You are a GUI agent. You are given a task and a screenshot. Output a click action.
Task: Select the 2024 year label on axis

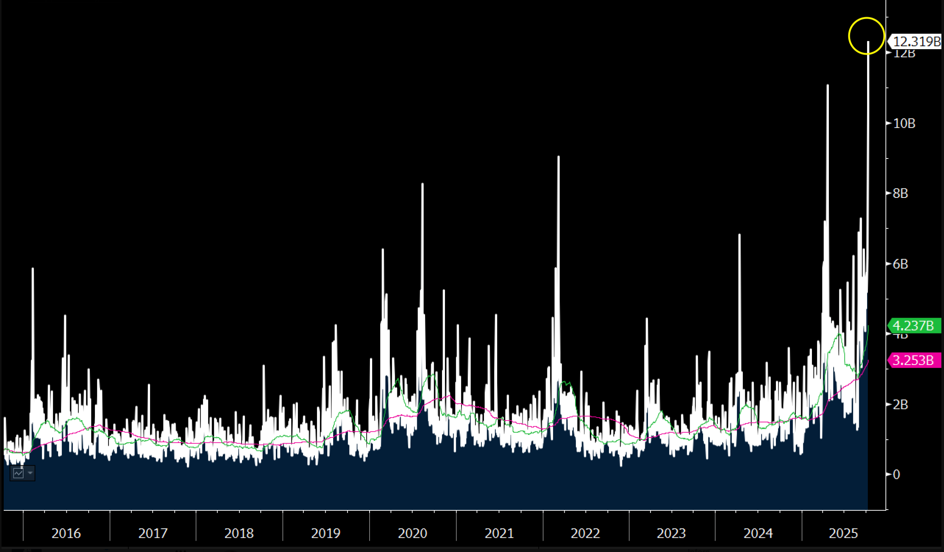[758, 533]
